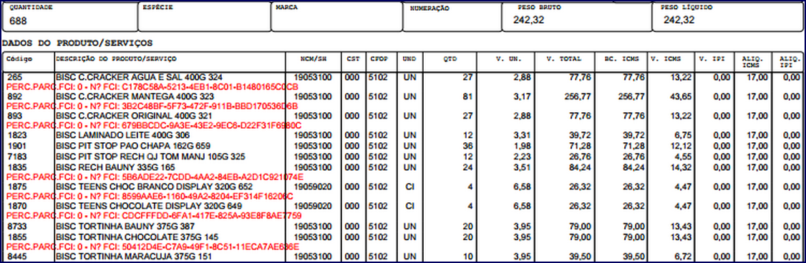Select row BISC LAMINADO LEITE 400G 306

402,136
